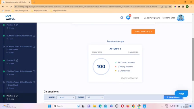Launch Firefox from the taskbar
Screen dimensions: 194x109
128,106
